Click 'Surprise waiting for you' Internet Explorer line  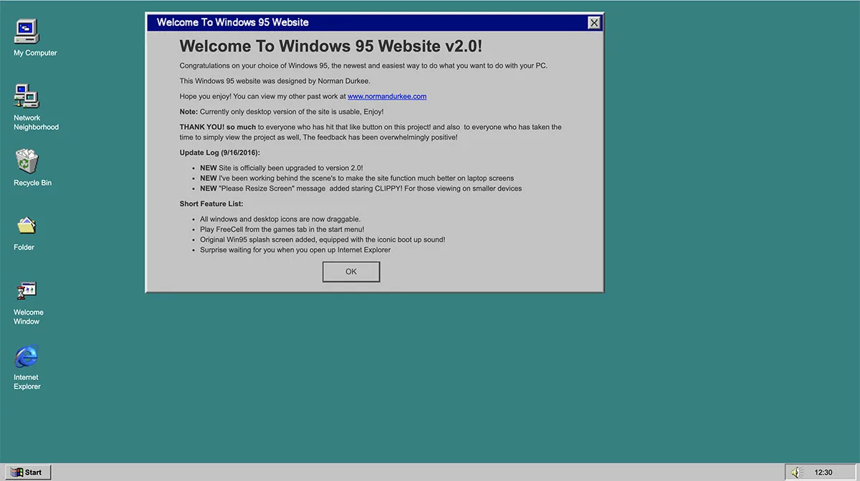(x=295, y=250)
